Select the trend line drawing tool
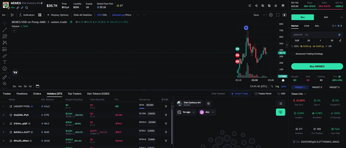The width and height of the screenshot is (346, 148). (5, 30)
